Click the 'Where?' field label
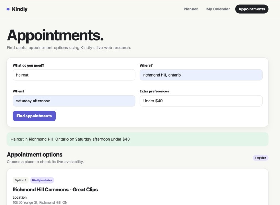This screenshot has width=280, height=205. (146, 65)
